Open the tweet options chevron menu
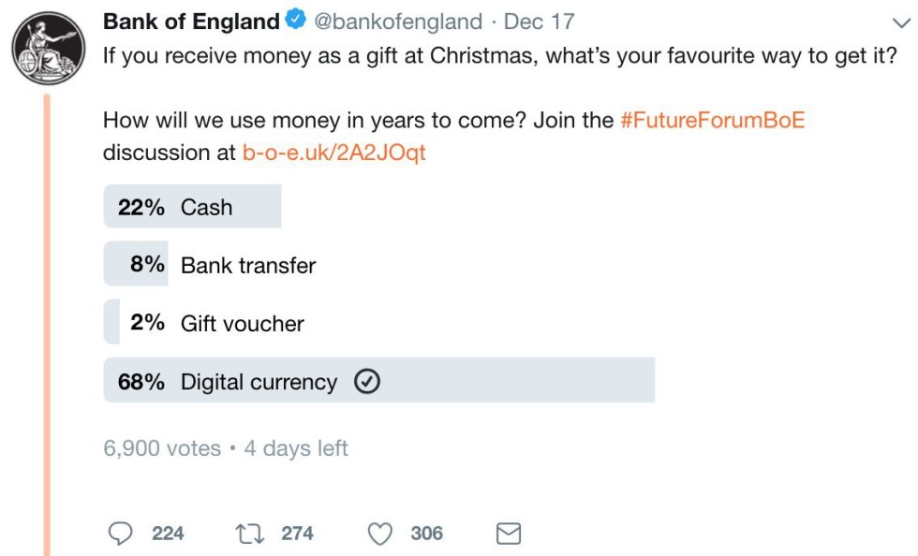 tap(900, 22)
